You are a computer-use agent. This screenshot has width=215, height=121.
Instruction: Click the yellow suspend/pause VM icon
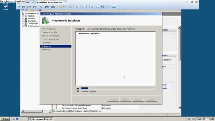coord(60,7)
